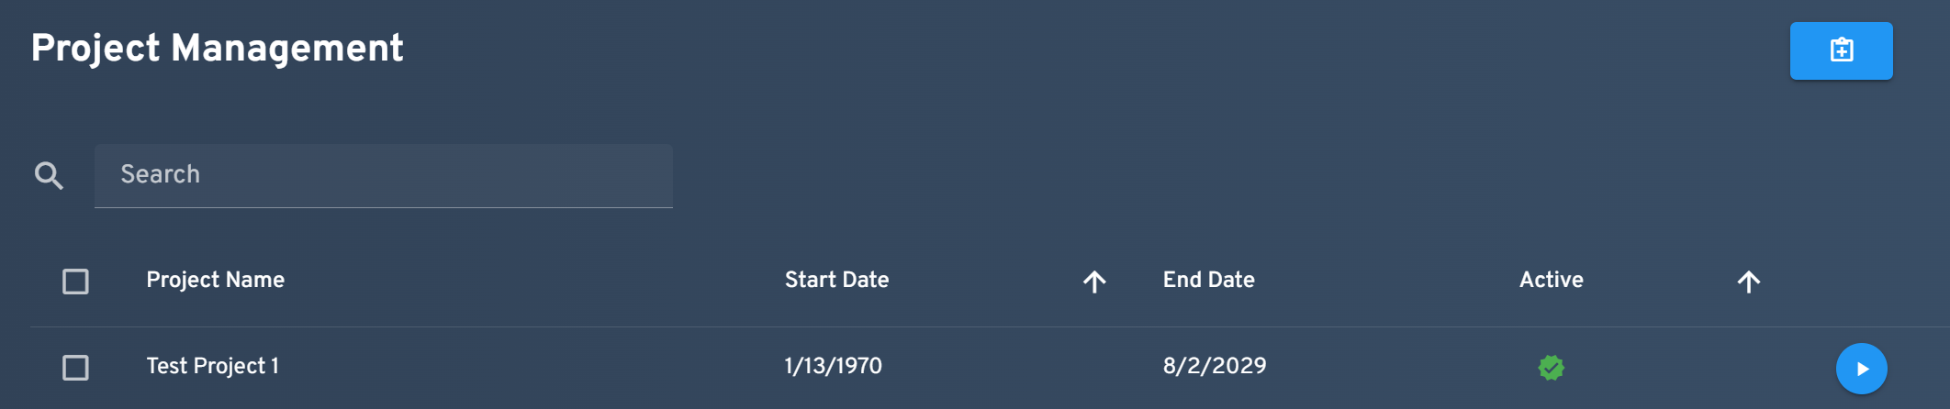Click the 1/13/1970 start date cell
Viewport: 1950px width, 409px height.
click(833, 366)
